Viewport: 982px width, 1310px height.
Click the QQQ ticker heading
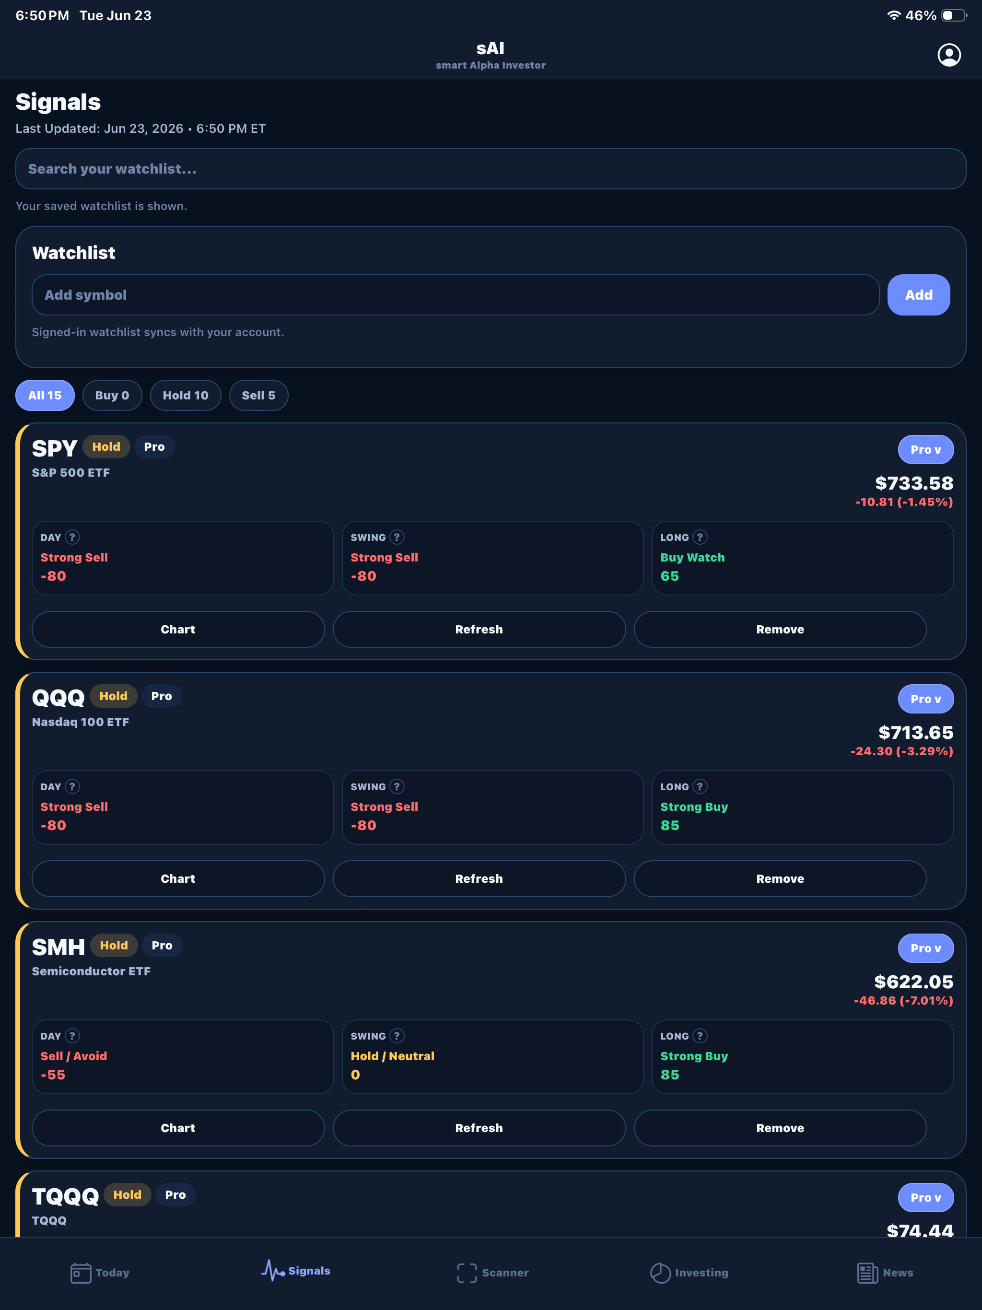click(x=58, y=698)
